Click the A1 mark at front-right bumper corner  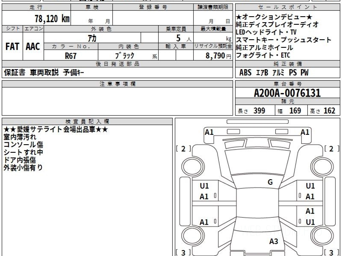coord(305,132)
